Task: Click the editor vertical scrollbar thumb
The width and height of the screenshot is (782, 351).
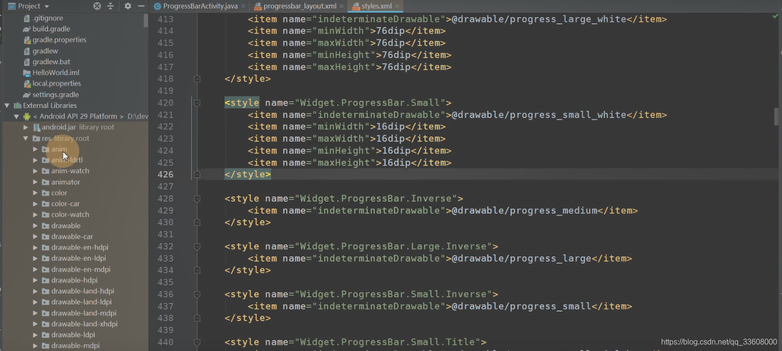Action: pyautogui.click(x=776, y=117)
